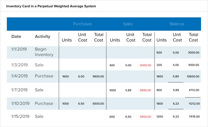Click the red 5890.00 sales total cost

(146, 91)
